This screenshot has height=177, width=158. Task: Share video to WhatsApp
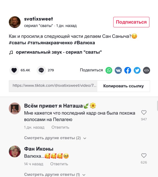[x=109, y=70]
